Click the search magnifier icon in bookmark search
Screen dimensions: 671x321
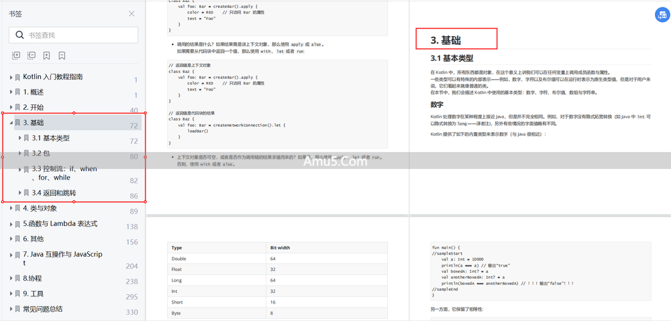coord(19,35)
